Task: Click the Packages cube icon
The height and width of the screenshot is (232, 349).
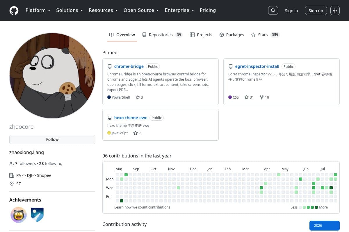Action: coord(222,35)
